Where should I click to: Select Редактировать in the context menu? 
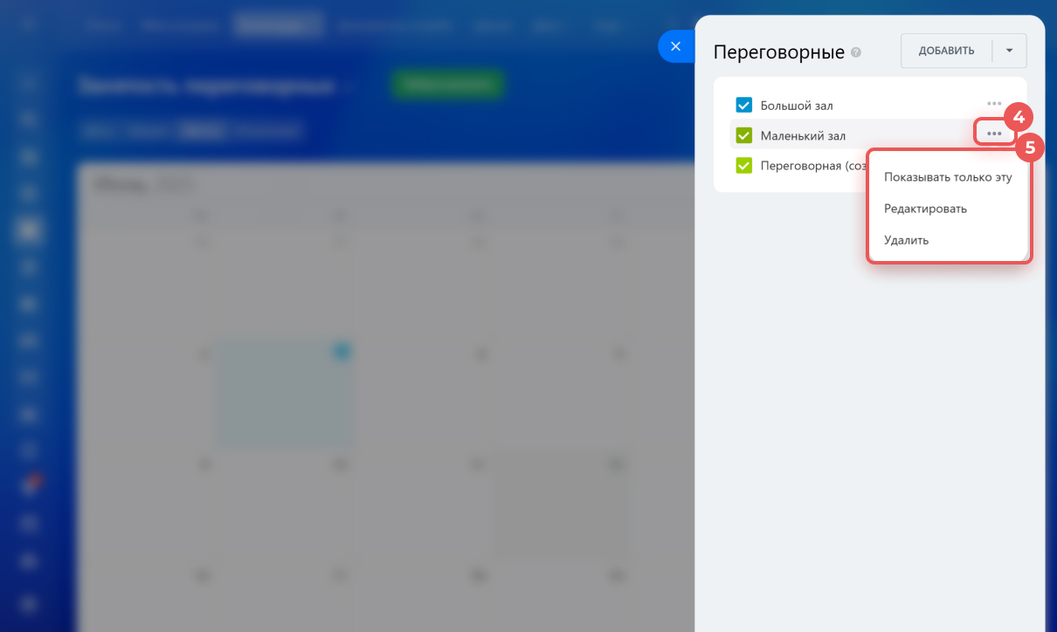(x=925, y=209)
